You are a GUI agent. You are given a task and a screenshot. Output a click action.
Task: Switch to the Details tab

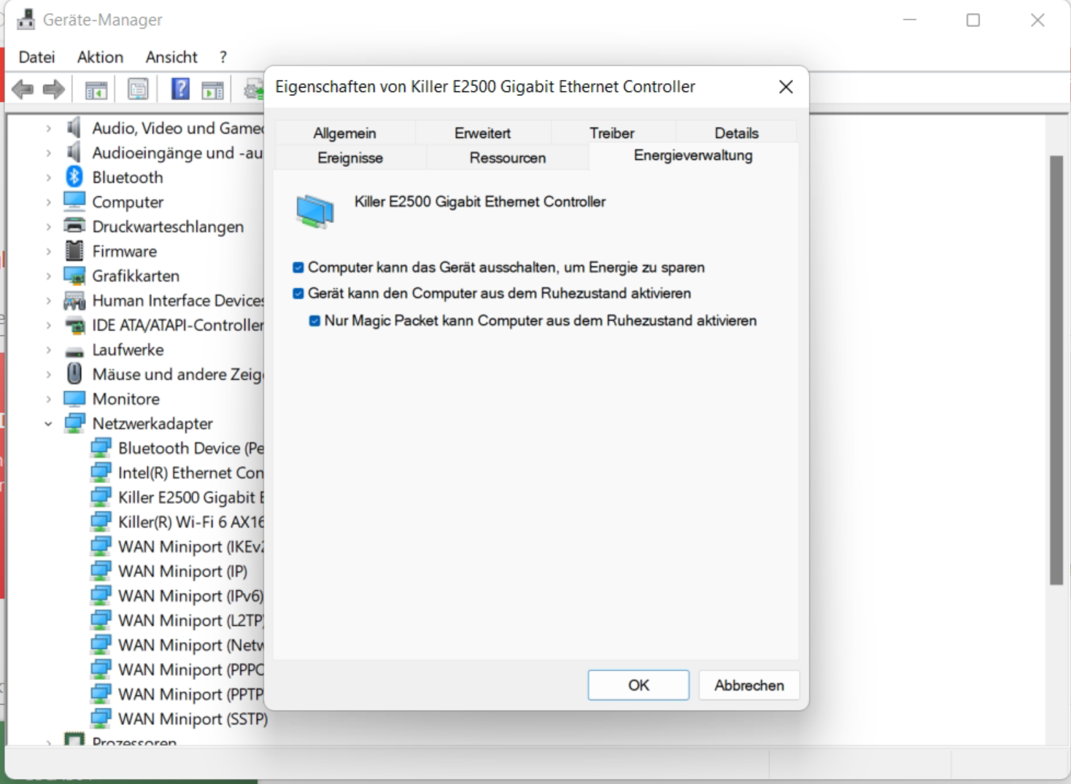point(736,133)
